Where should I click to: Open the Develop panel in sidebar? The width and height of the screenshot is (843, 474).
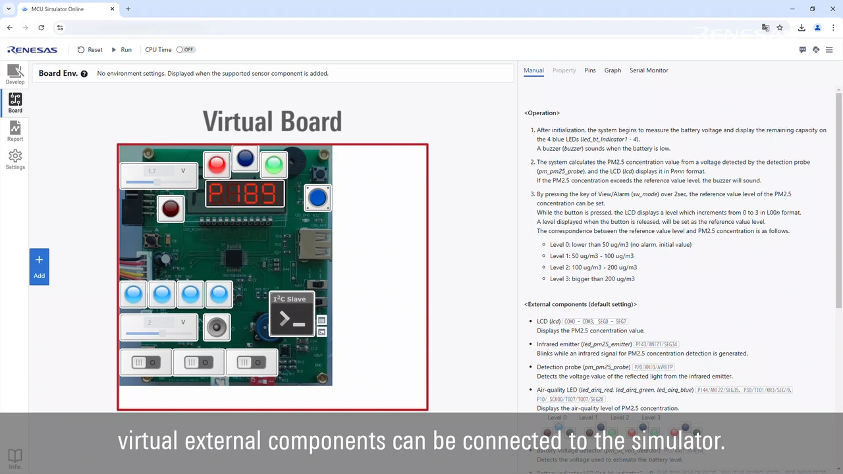[15, 74]
